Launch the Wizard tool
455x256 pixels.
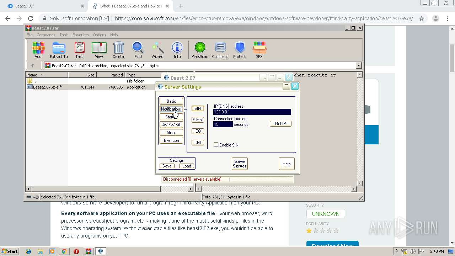click(157, 50)
